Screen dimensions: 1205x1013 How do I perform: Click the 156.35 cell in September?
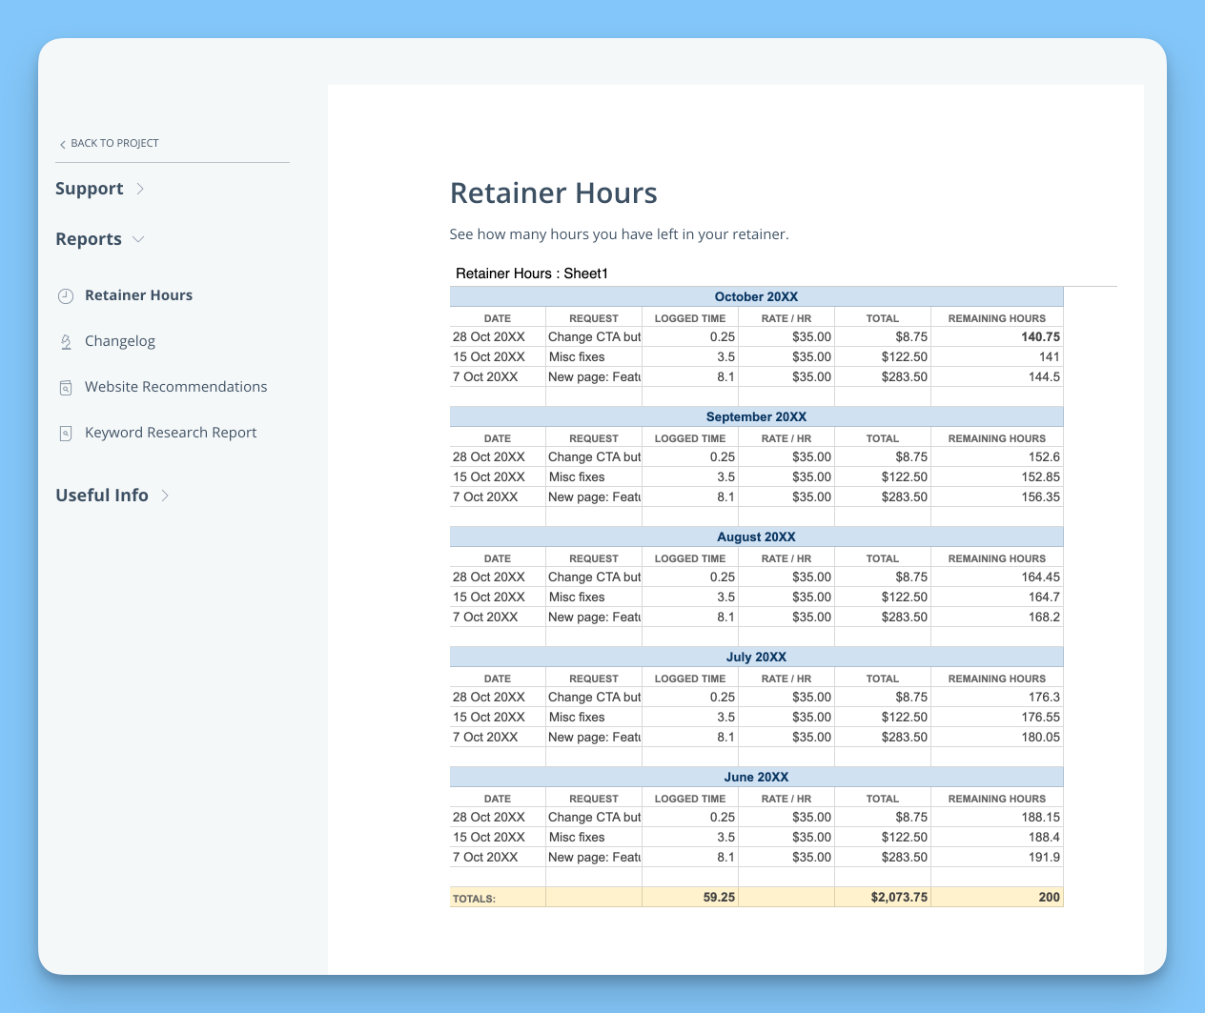tap(996, 496)
